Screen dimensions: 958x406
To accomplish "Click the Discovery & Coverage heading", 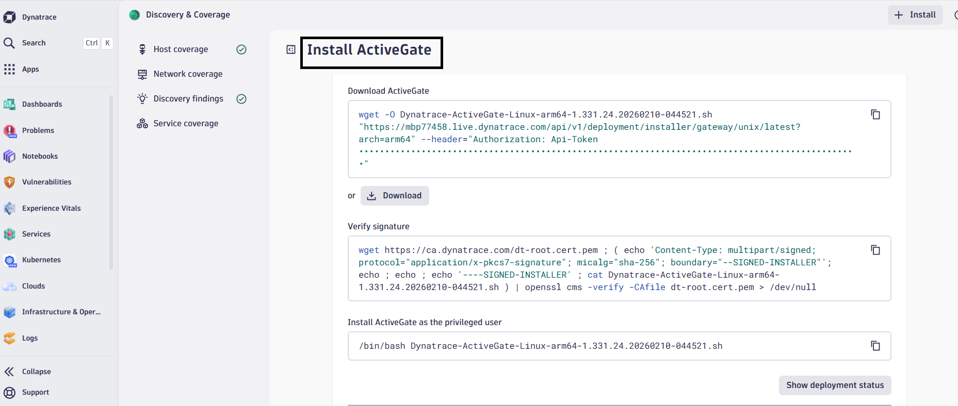I will [x=188, y=15].
